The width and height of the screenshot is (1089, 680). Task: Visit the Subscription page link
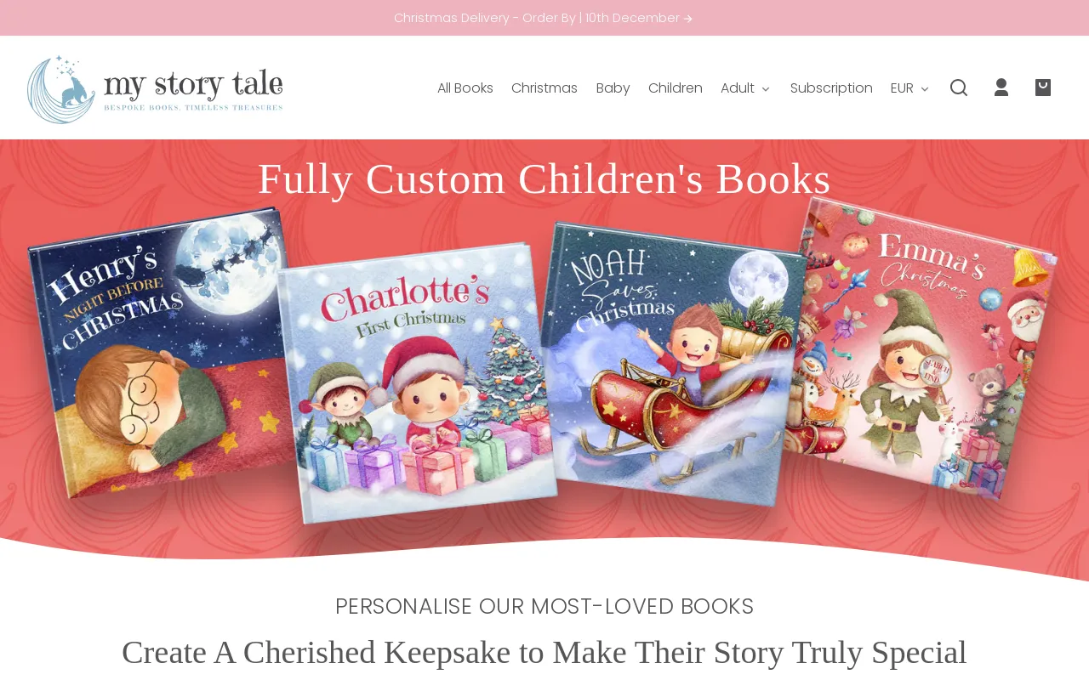click(831, 88)
